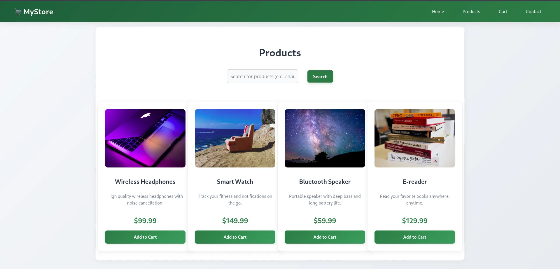560x269 pixels.
Task: Click the green Search button
Action: click(x=320, y=76)
